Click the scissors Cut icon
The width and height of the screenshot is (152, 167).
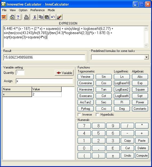(35, 17)
